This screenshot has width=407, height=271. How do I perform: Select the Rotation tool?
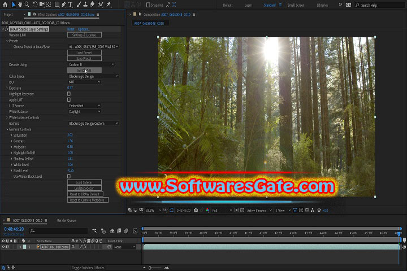tap(35, 5)
